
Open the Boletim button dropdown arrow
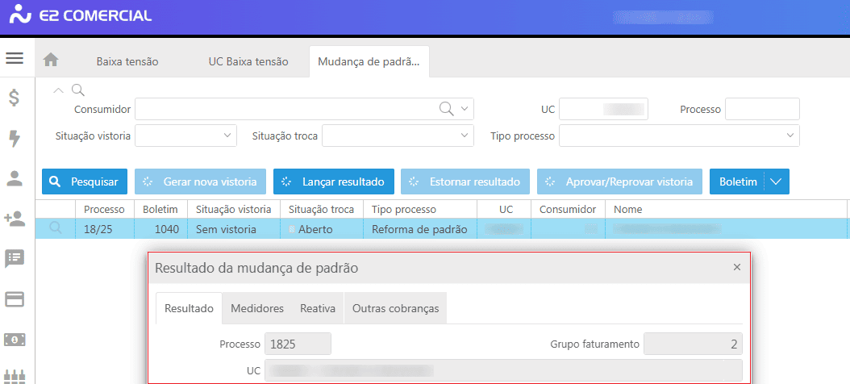tap(776, 182)
